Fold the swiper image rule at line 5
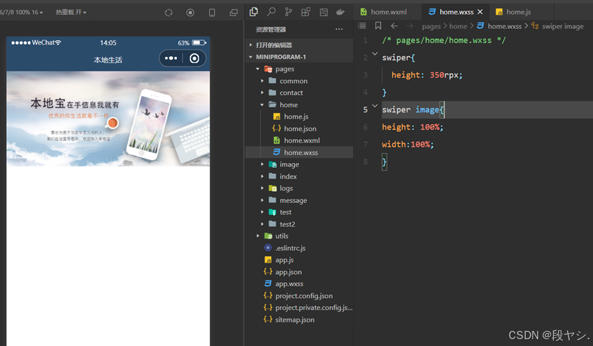 pos(375,106)
